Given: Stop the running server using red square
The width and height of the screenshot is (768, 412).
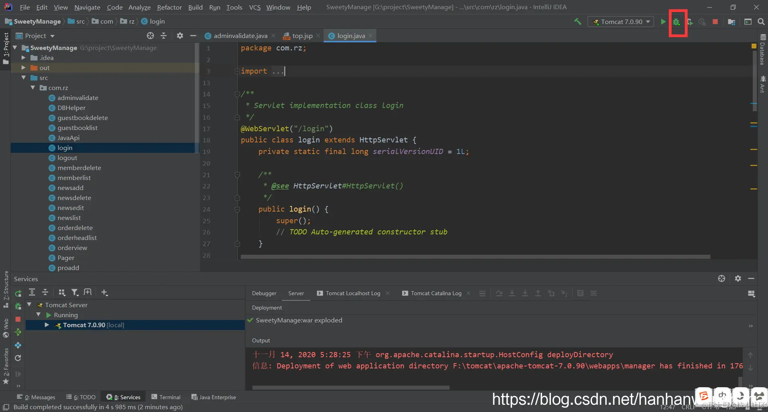Looking at the screenshot, I should tap(715, 22).
